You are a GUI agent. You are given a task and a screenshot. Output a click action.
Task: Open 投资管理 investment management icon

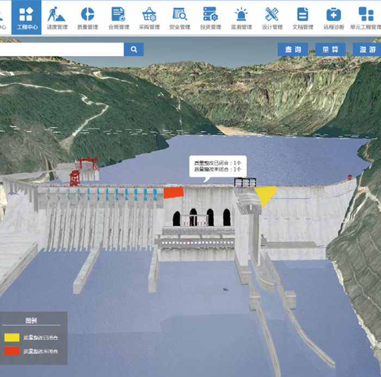(x=210, y=17)
